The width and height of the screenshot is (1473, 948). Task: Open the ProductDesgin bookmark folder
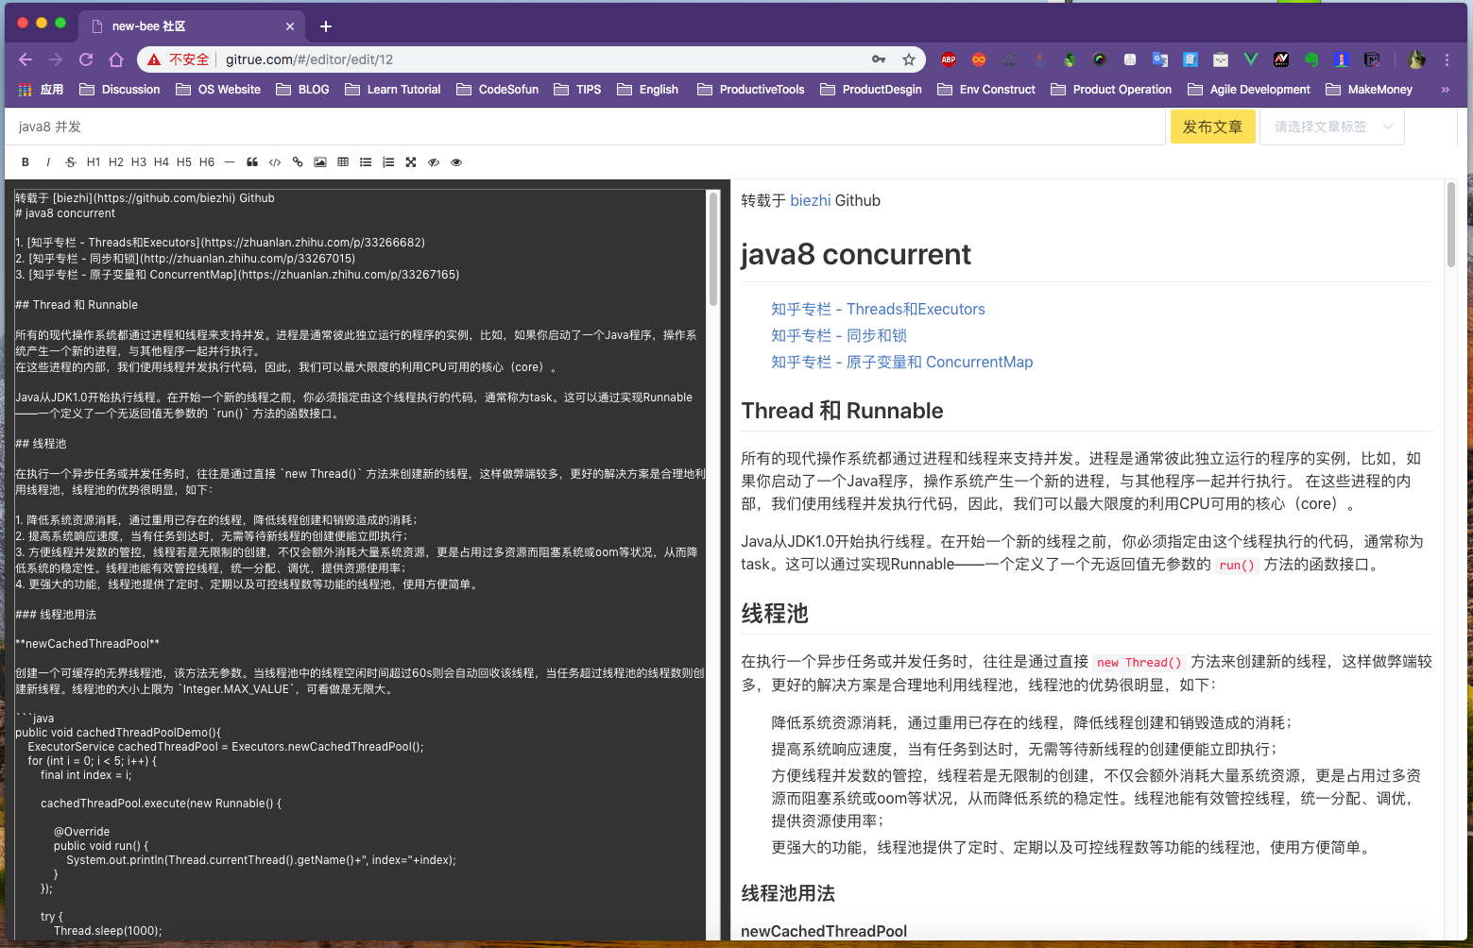(871, 90)
